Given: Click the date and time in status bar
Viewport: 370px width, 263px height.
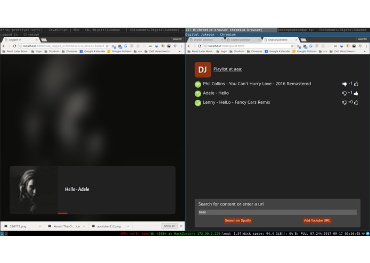Looking at the screenshot, I should pyautogui.click(x=341, y=234).
